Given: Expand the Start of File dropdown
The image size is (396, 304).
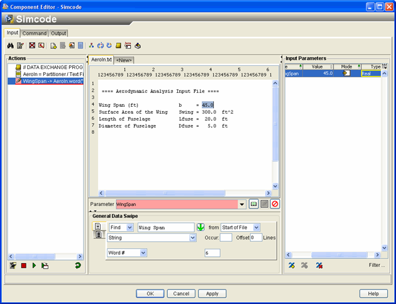Looking at the screenshot, I should (256, 227).
